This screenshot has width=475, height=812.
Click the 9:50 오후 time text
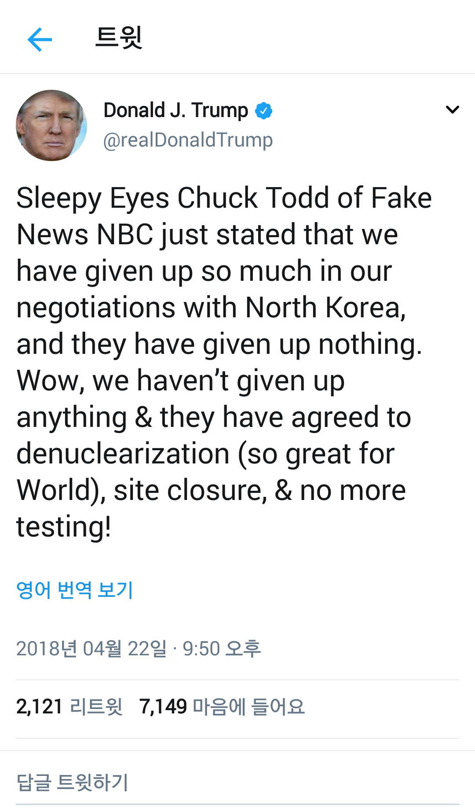click(222, 649)
